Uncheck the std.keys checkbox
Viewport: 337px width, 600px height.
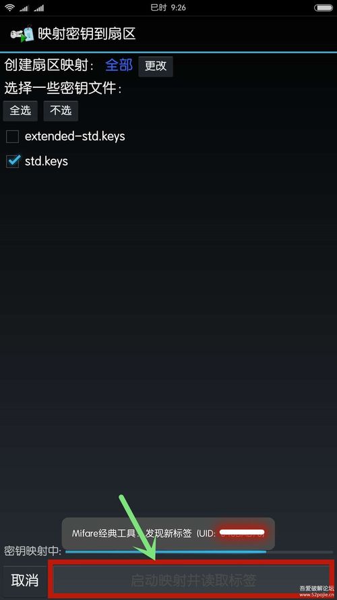12,161
